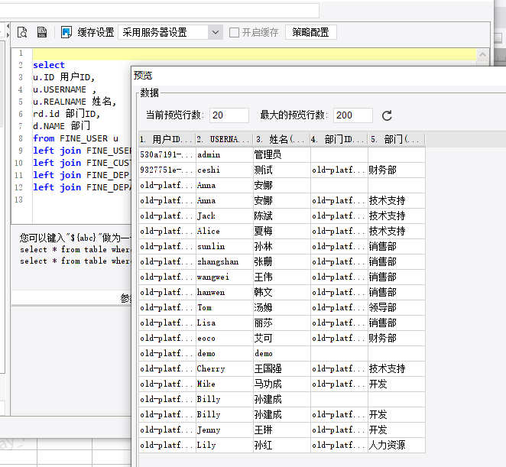This screenshot has width=506, height=467.
Task: Select the Lily username cell
Action: (x=224, y=445)
